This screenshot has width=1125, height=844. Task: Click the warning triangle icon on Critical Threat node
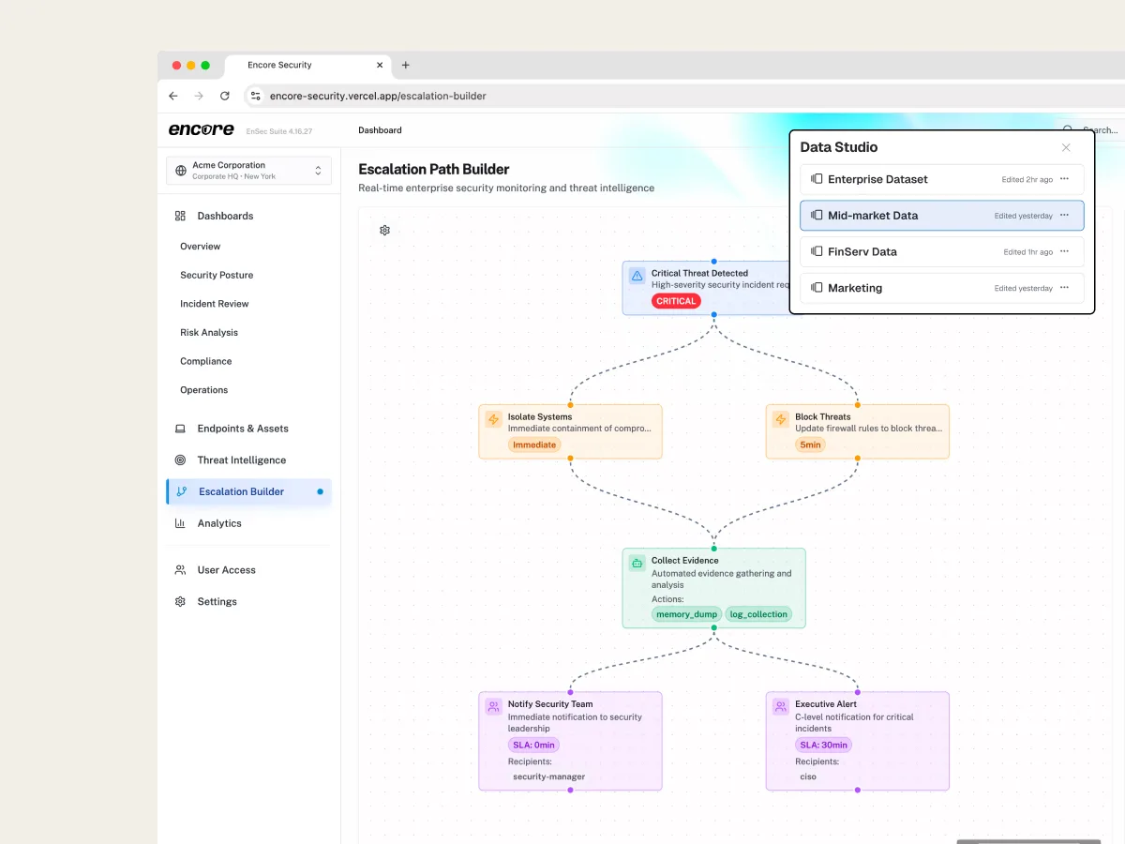[x=637, y=276]
